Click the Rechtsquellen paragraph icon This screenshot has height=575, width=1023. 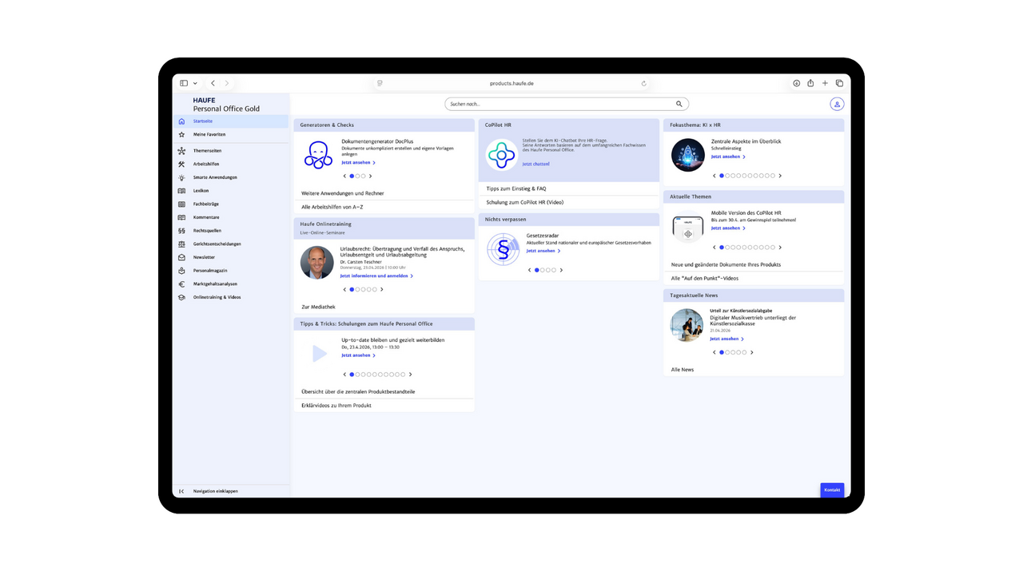[181, 231]
